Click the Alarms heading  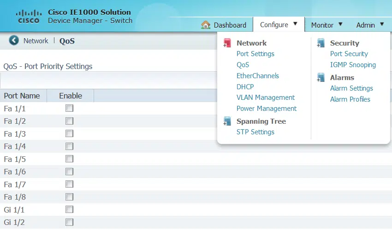[x=342, y=78]
